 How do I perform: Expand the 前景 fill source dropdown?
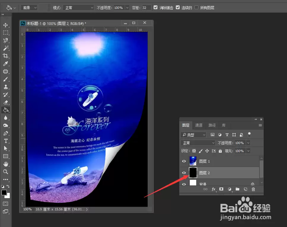(29, 8)
